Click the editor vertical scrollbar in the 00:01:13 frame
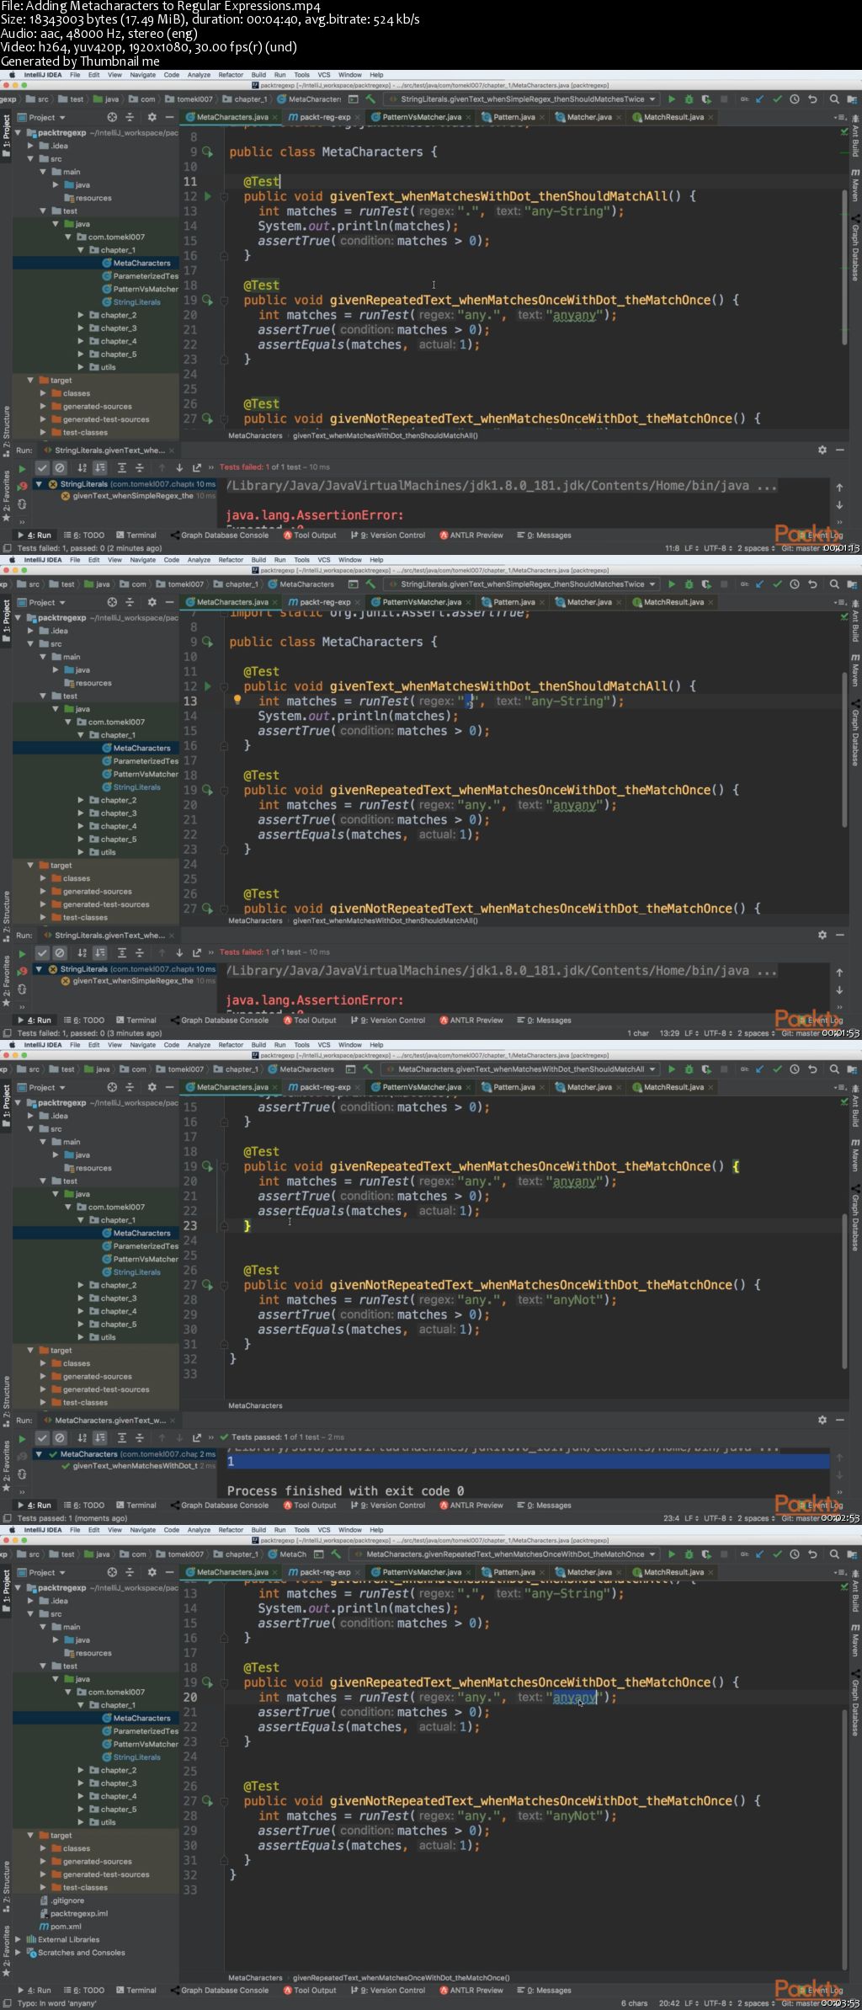Viewport: 862px width, 2010px height. coord(844,268)
